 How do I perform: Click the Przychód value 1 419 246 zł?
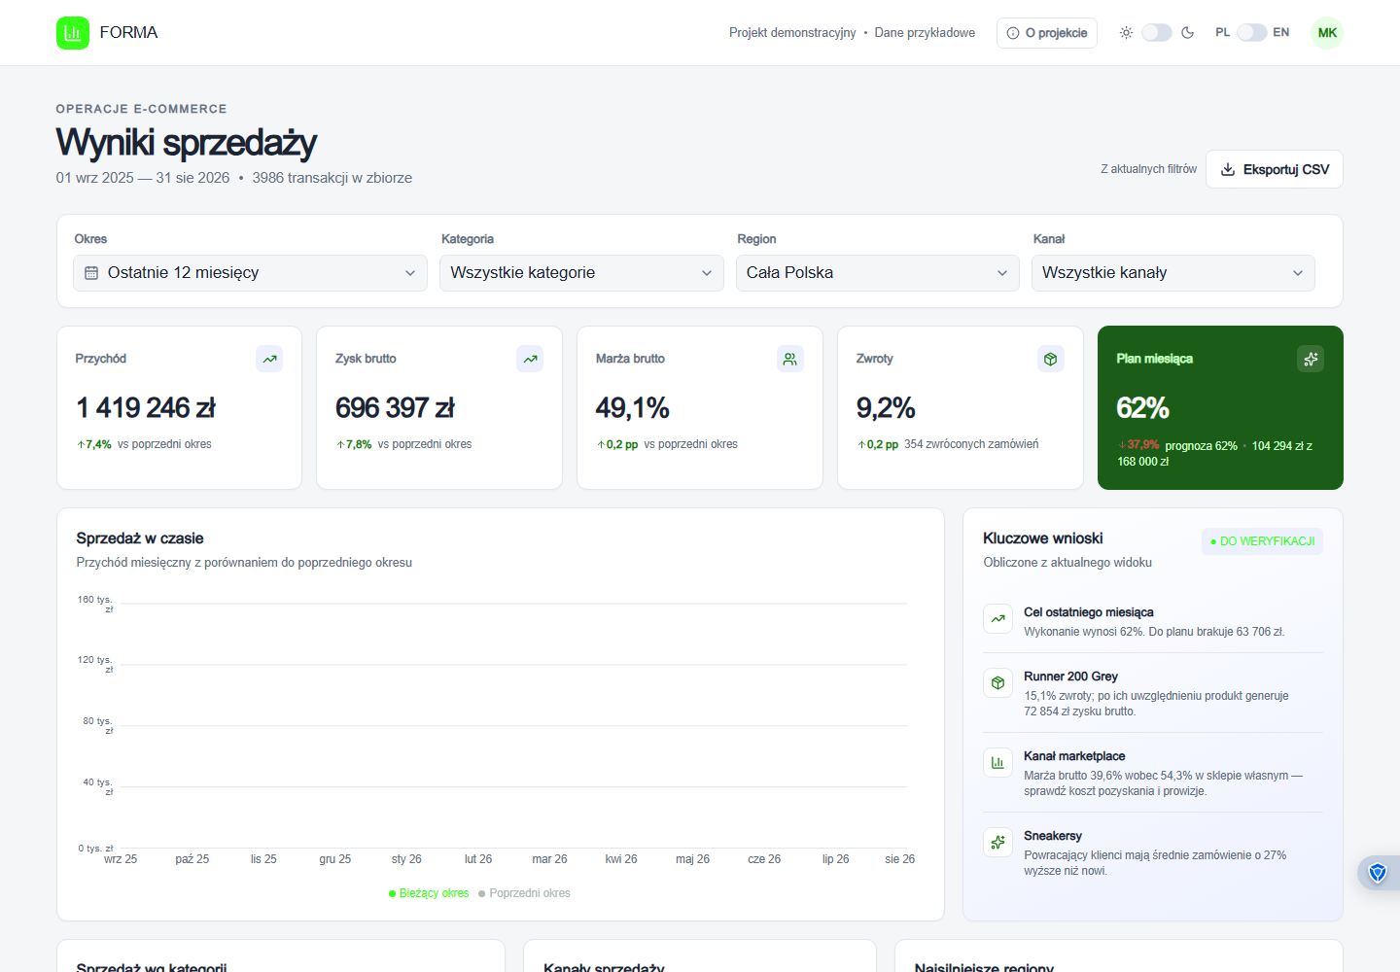coord(146,408)
